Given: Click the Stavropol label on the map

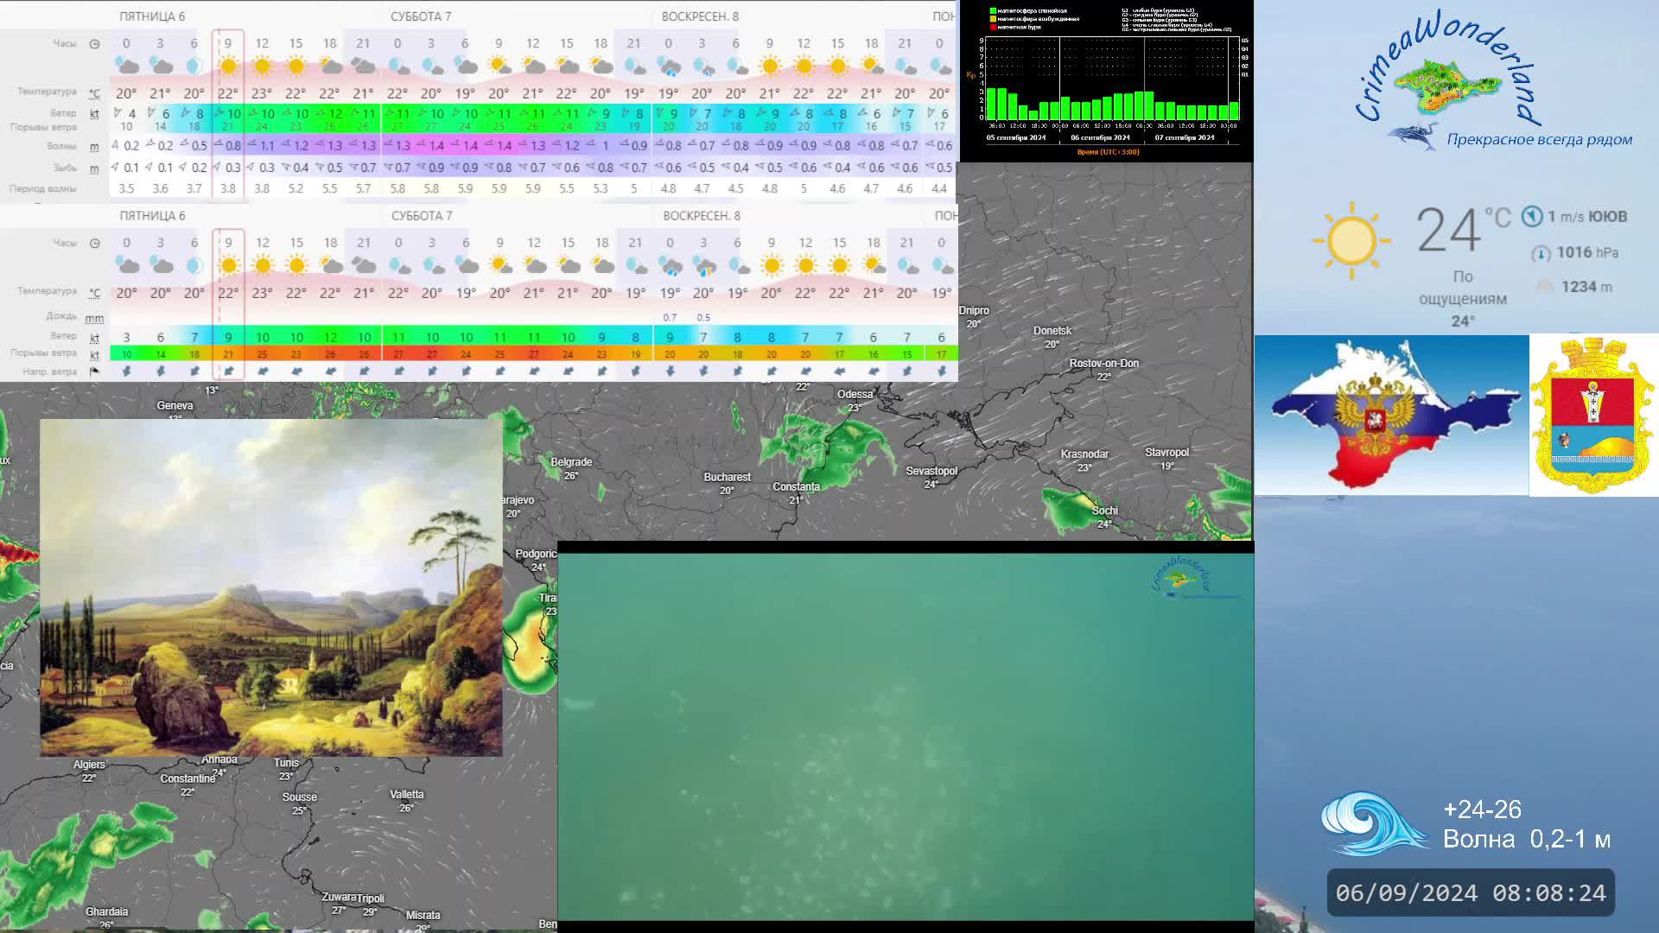Looking at the screenshot, I should (x=1167, y=453).
